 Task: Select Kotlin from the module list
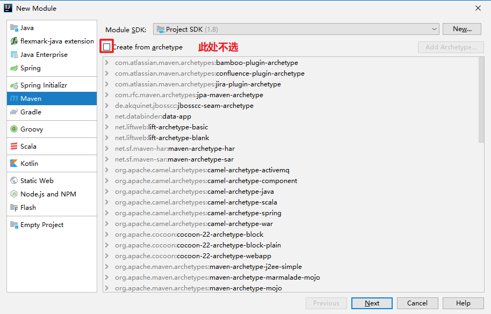click(x=52, y=163)
